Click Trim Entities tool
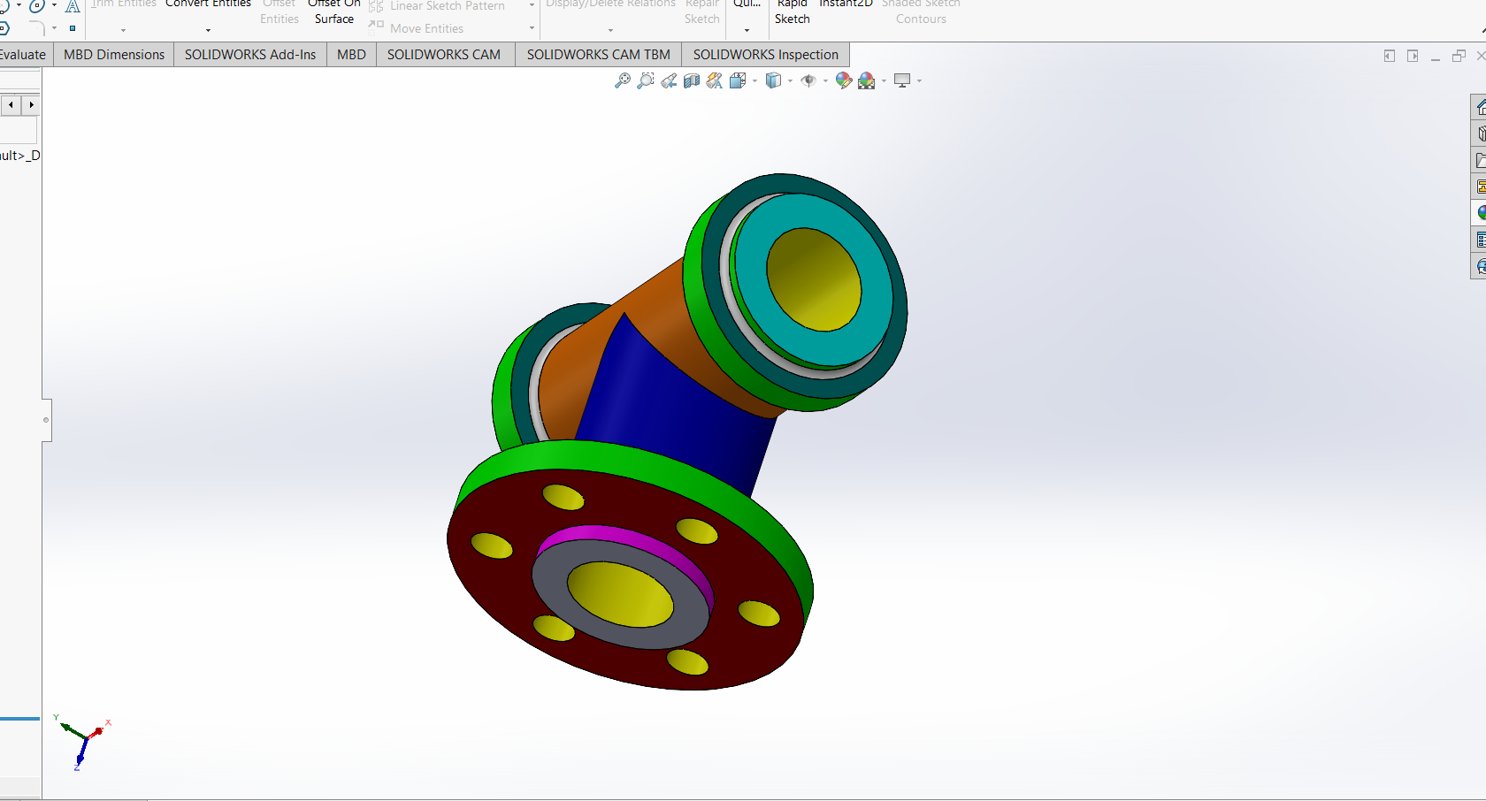The image size is (1486, 801). (124, 4)
